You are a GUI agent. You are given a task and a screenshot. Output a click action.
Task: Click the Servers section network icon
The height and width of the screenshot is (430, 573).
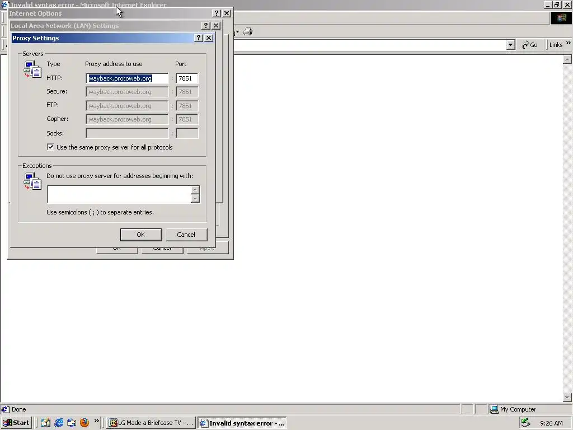click(x=32, y=69)
